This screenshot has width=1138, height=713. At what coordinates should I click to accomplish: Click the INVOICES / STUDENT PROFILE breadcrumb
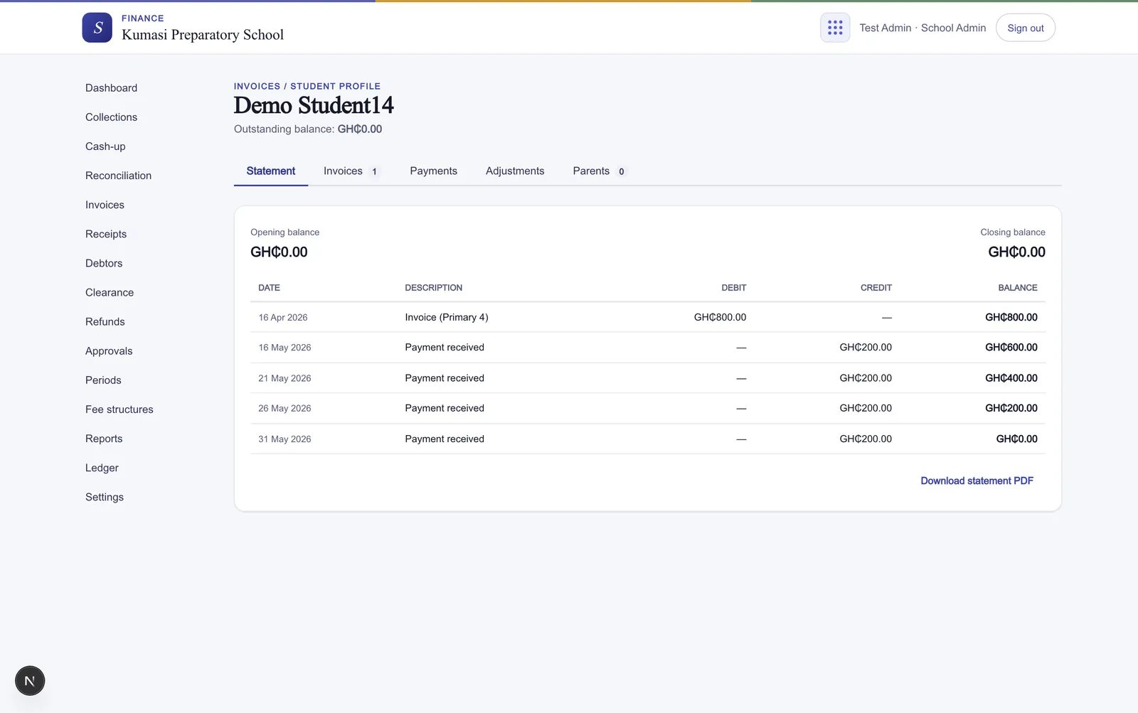click(307, 86)
